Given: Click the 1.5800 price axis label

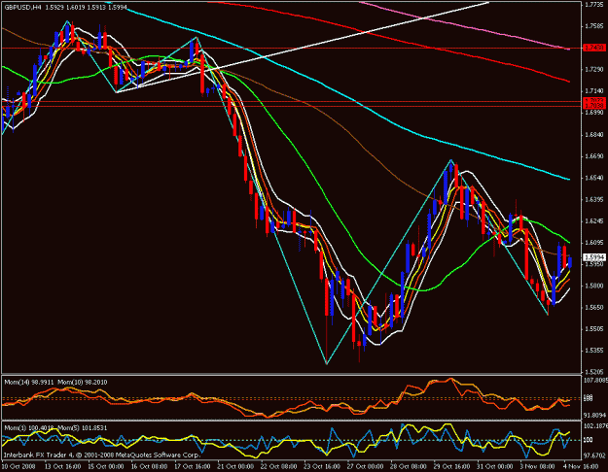Looking at the screenshot, I should [594, 287].
